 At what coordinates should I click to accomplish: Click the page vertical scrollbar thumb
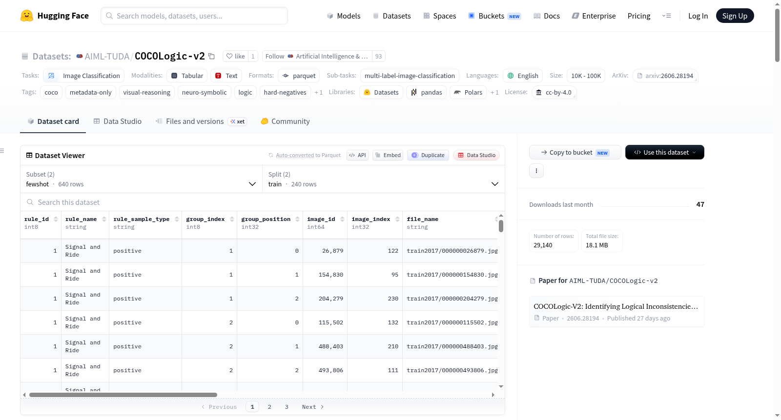click(x=777, y=35)
